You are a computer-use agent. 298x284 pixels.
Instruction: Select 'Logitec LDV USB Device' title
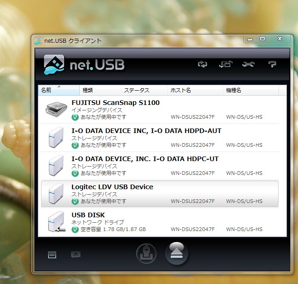click(x=112, y=187)
